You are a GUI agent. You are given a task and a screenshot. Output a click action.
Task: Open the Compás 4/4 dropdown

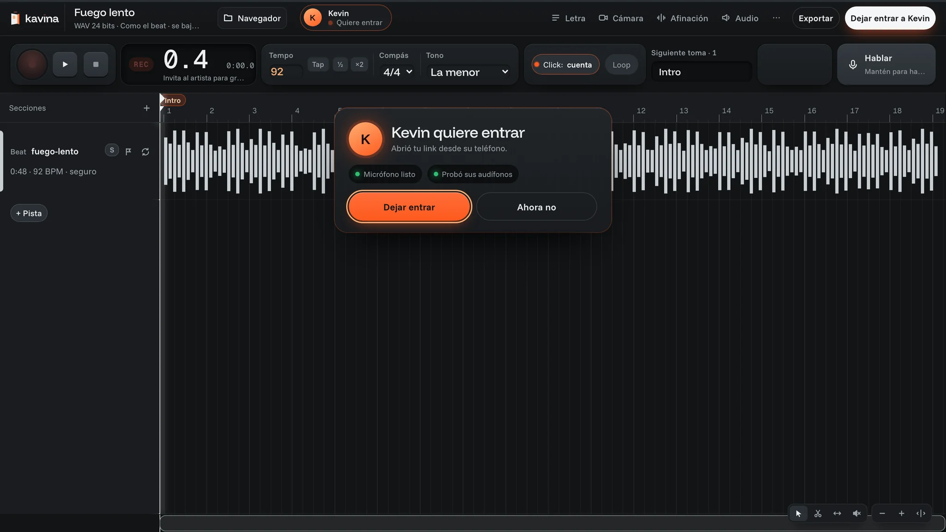[397, 72]
